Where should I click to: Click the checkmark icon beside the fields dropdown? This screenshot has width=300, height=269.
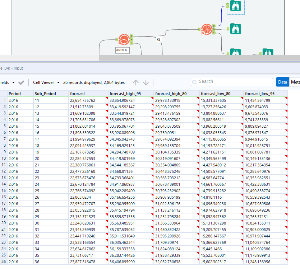[x=21, y=82]
